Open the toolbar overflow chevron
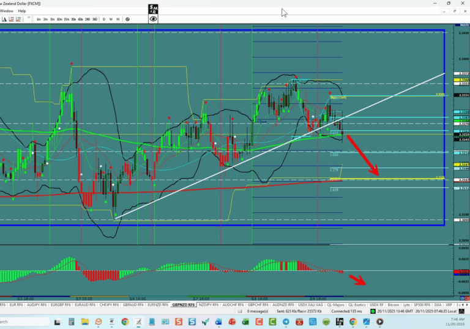 [29, 18]
